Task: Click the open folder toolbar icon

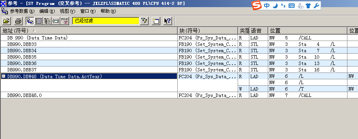Action: click(x=6, y=21)
